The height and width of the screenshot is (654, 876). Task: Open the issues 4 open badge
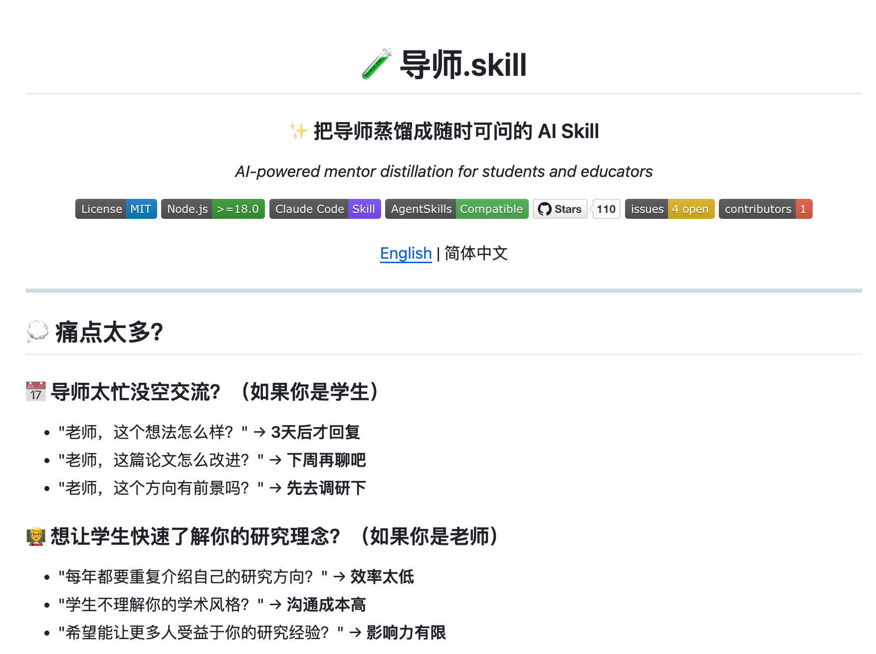[x=670, y=209]
